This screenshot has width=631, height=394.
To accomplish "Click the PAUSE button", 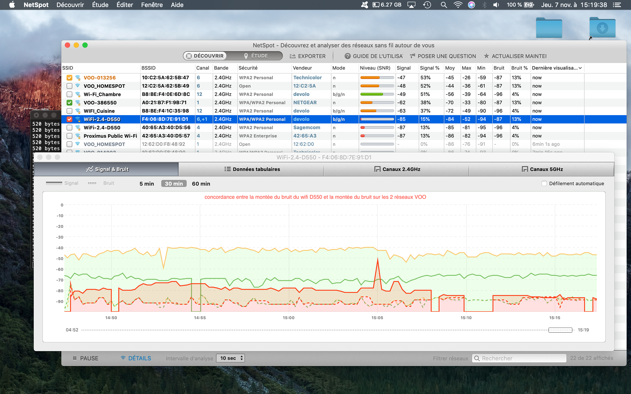I will 85,358.
